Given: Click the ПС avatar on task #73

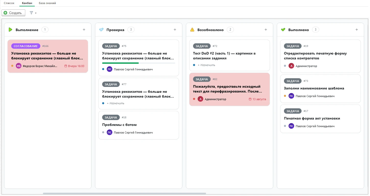Looking at the screenshot, I should click(x=291, y=96).
